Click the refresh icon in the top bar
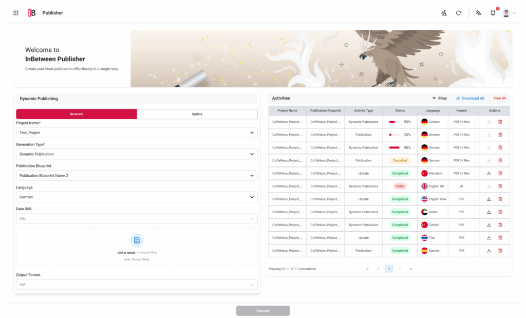 tap(459, 13)
